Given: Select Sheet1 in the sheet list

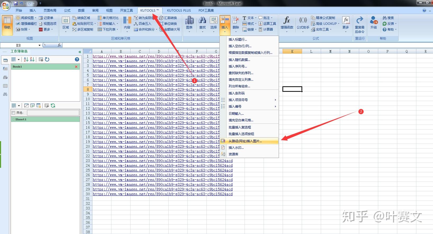Looking at the screenshot, I should (45, 120).
